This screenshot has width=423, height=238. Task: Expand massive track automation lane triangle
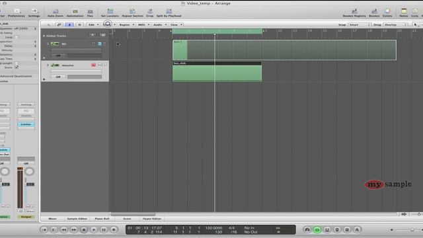click(44, 79)
